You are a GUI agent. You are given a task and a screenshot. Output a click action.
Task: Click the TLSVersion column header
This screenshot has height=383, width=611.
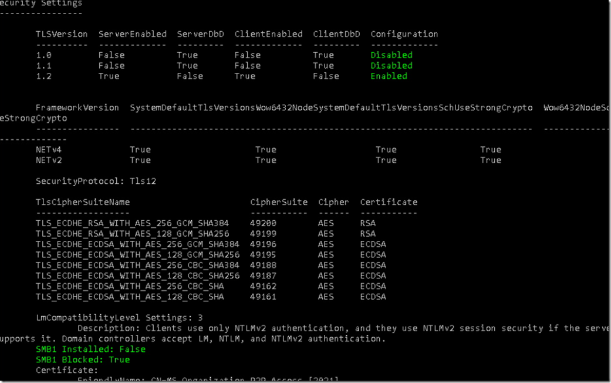(62, 34)
